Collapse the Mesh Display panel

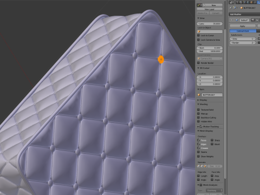coord(198,131)
